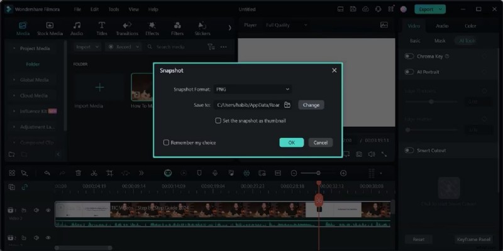Open the Transitions panel
503x251 pixels.
pyautogui.click(x=127, y=28)
